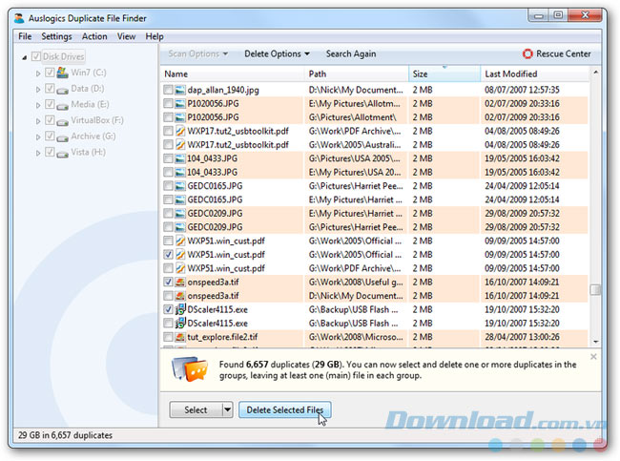Click the Auslogics app icon in the title bar
Image resolution: width=620 pixels, height=461 pixels.
click(x=19, y=18)
